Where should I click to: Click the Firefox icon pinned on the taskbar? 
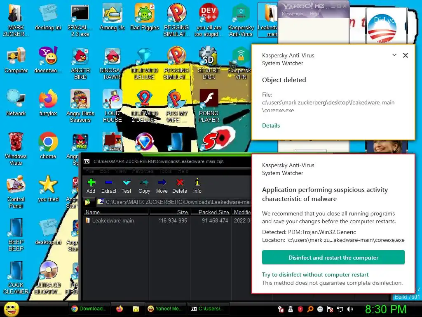tap(120, 309)
